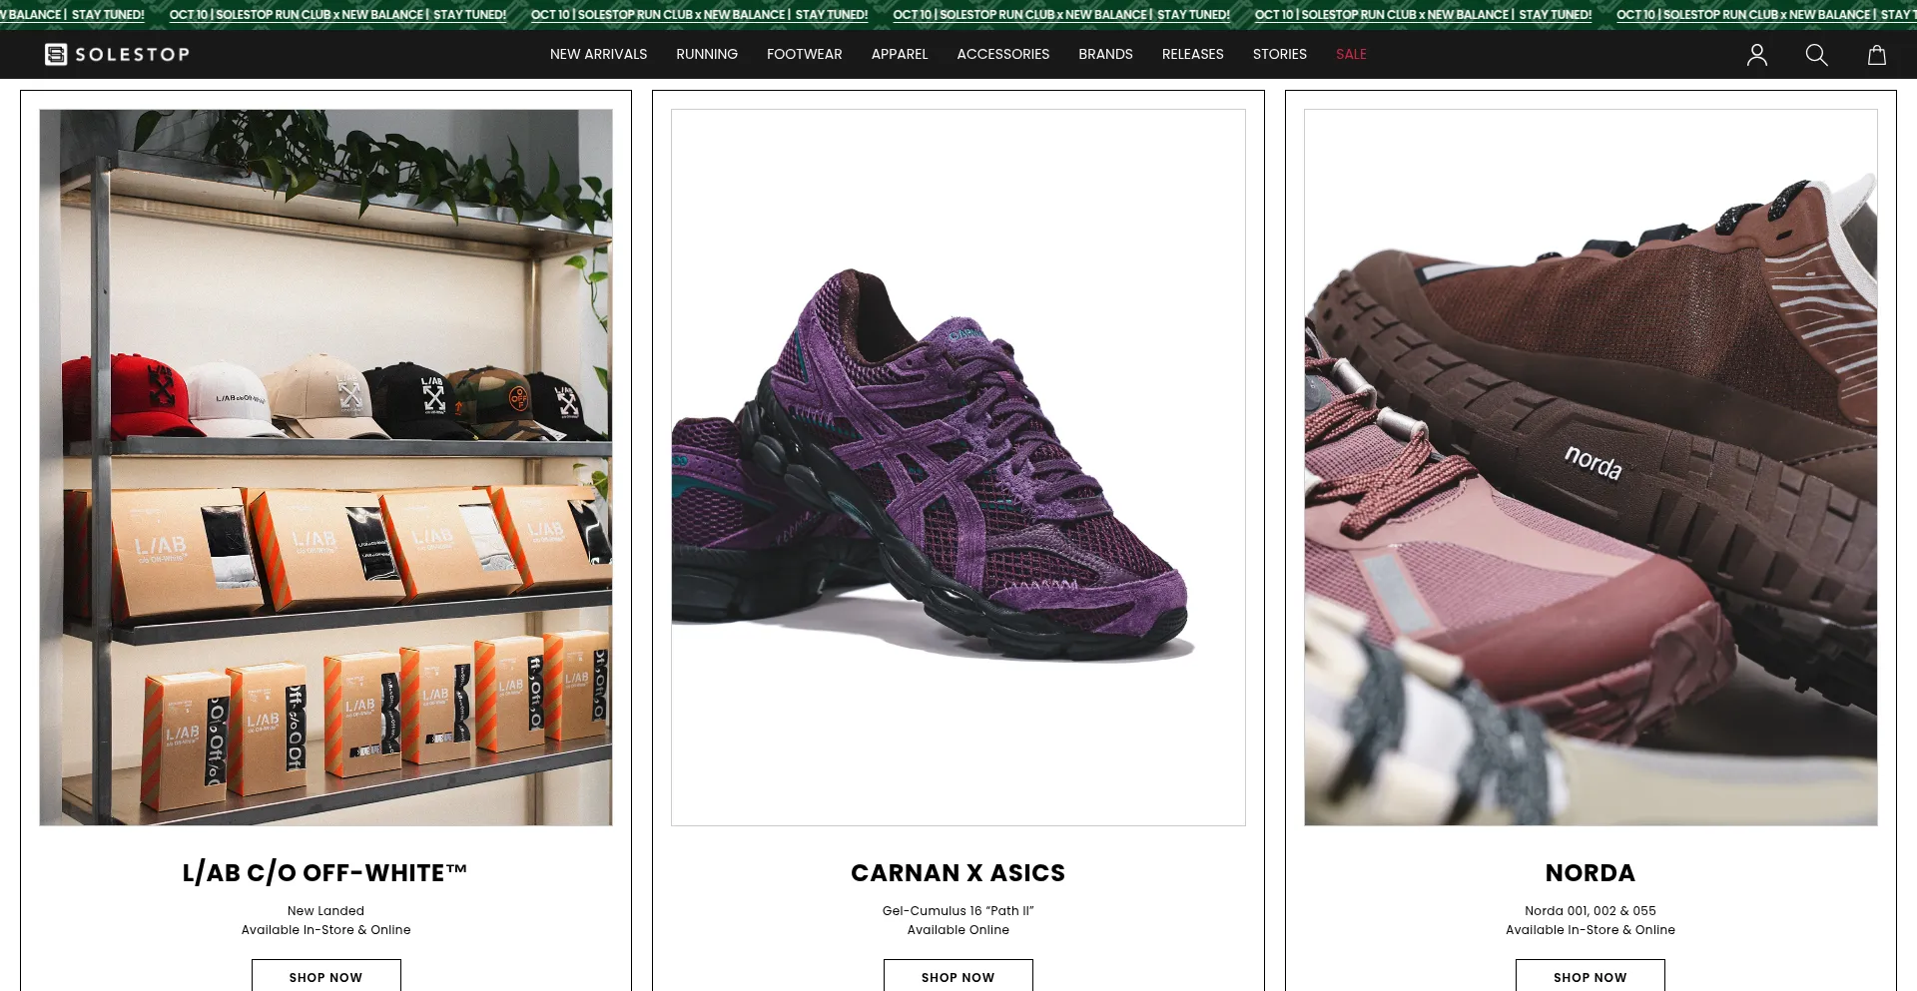Open the account profile icon
Viewport: 1917px width, 991px height.
[1757, 55]
